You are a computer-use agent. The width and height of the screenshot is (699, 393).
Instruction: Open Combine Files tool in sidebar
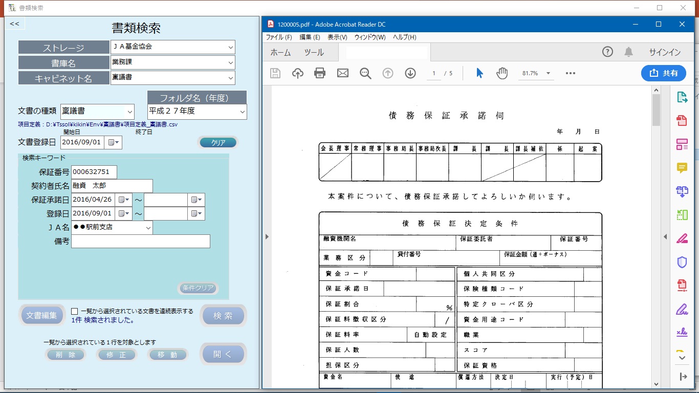click(x=682, y=191)
